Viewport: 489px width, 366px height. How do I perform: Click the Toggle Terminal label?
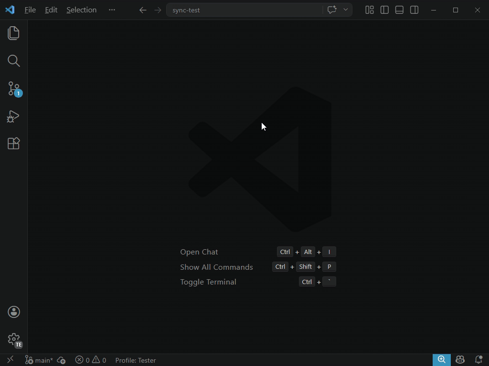pos(208,282)
